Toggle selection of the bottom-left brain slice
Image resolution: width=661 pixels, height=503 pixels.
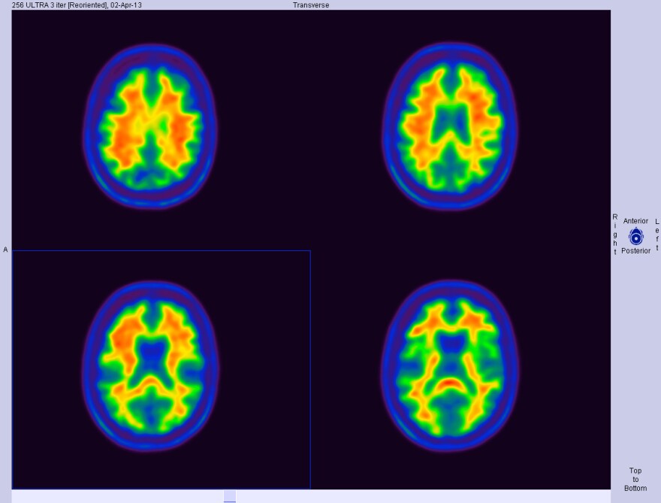(150, 368)
